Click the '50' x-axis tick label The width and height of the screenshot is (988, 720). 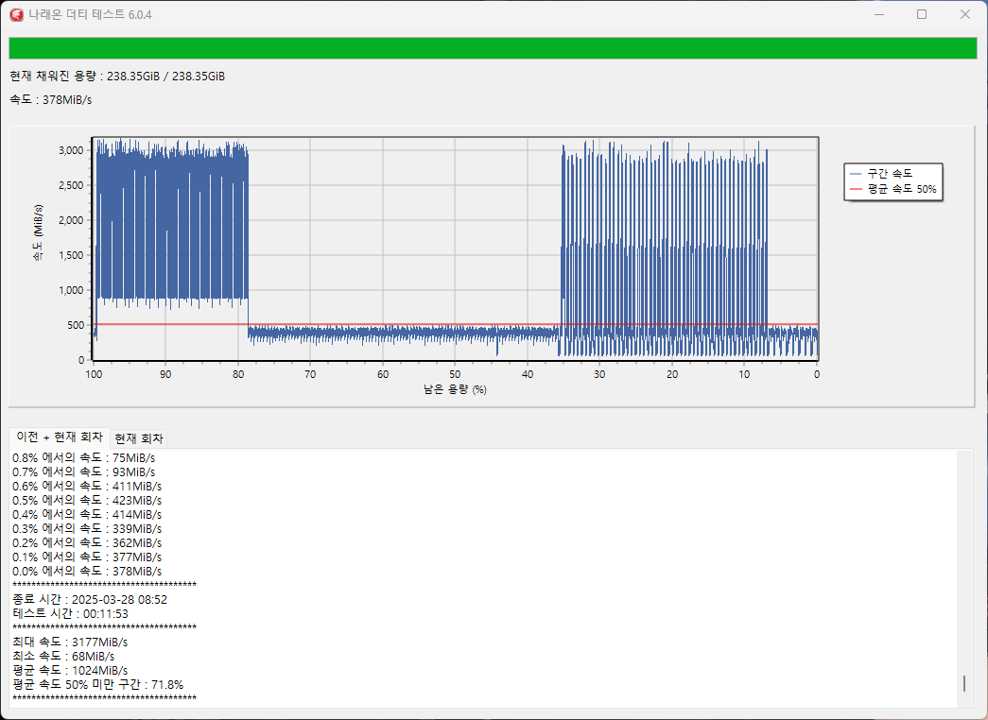tap(455, 374)
